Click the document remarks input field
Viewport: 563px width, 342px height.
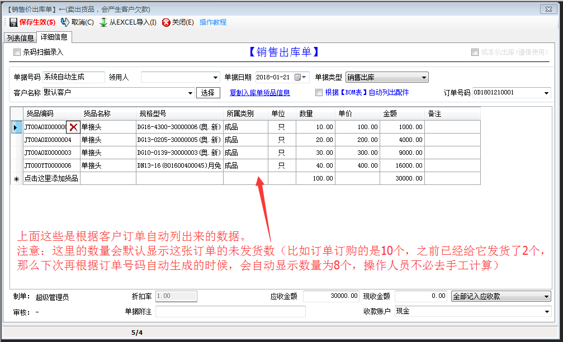pyautogui.click(x=230, y=311)
